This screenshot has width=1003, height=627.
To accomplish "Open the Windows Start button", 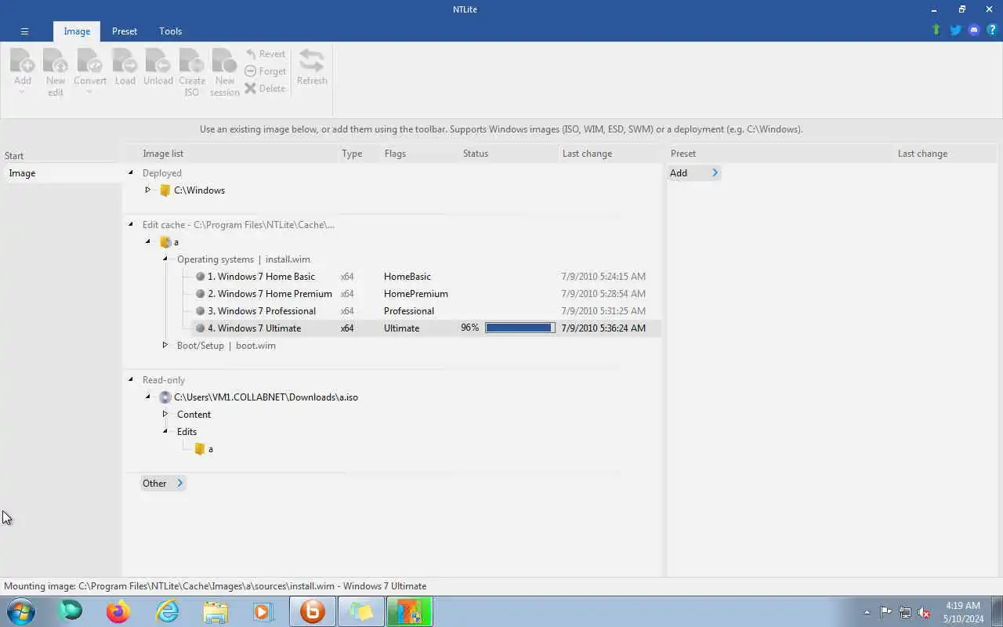I will pyautogui.click(x=21, y=611).
